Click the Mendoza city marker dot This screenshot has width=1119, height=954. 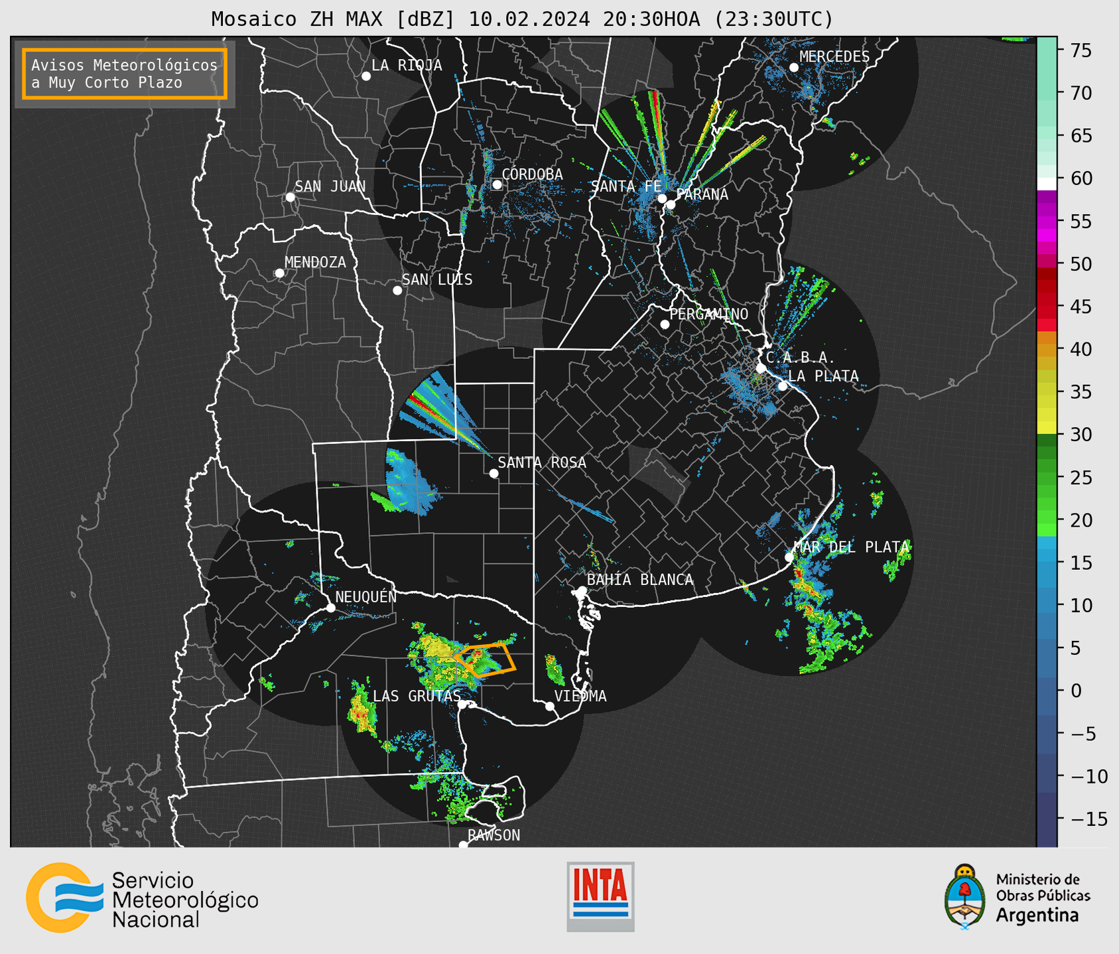280,273
